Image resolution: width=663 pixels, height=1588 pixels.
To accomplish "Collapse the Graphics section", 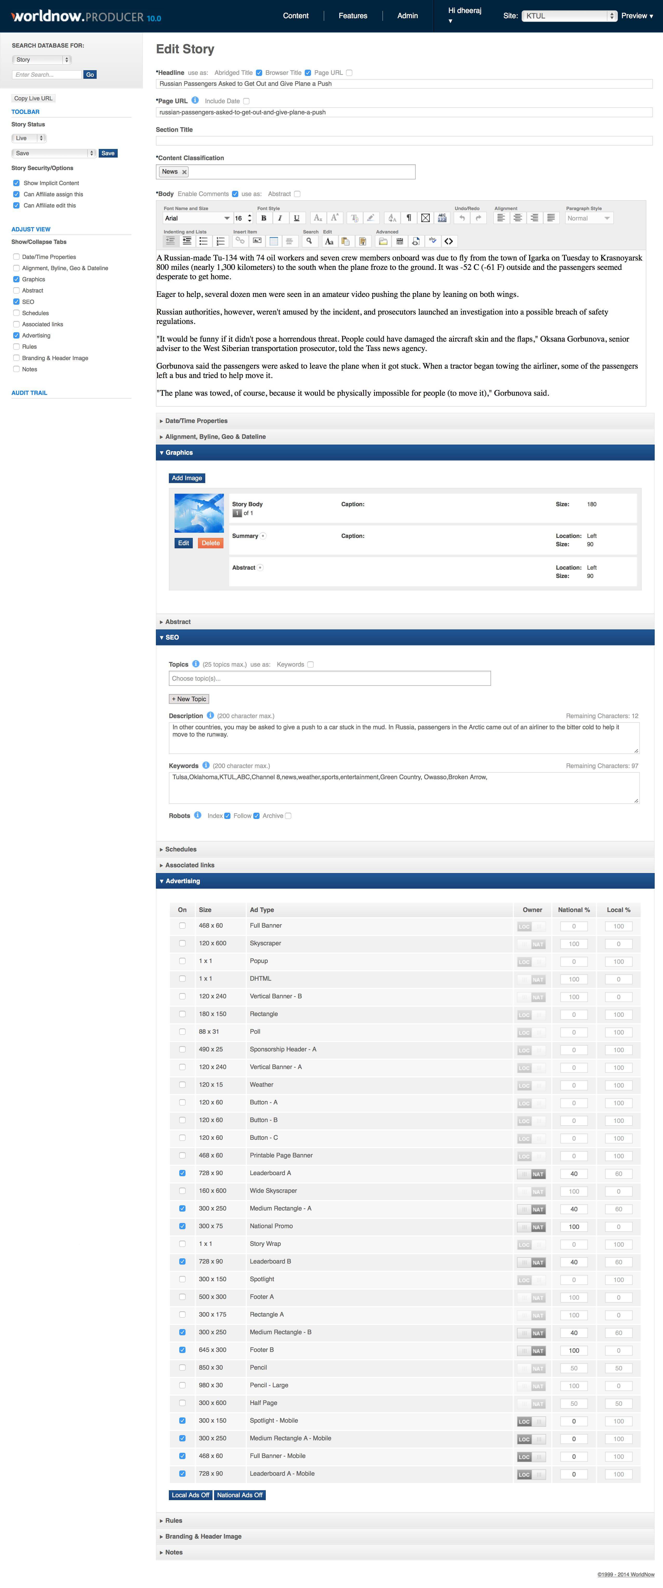I will [405, 452].
